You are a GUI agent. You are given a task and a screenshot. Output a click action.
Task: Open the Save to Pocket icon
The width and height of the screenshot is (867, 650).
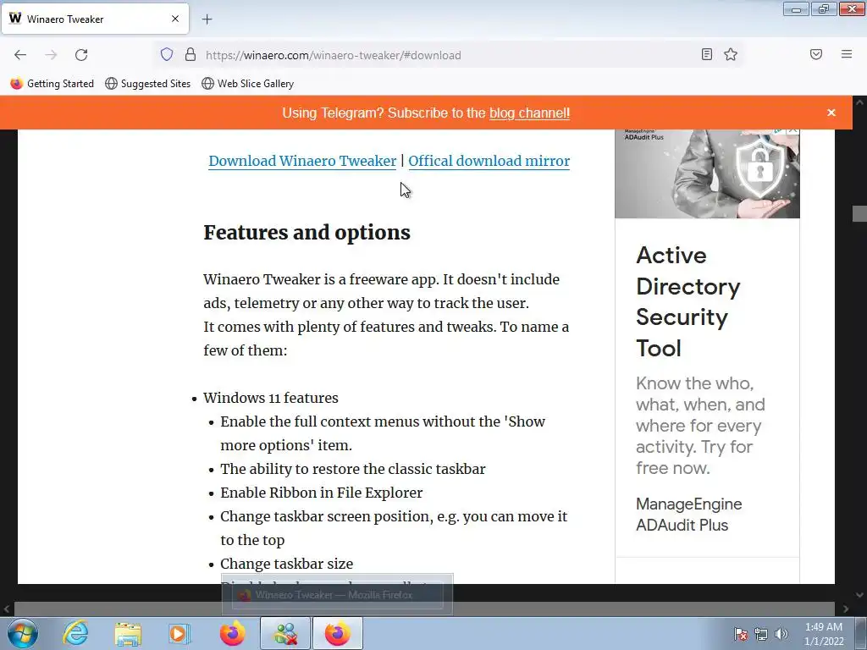pyautogui.click(x=816, y=54)
